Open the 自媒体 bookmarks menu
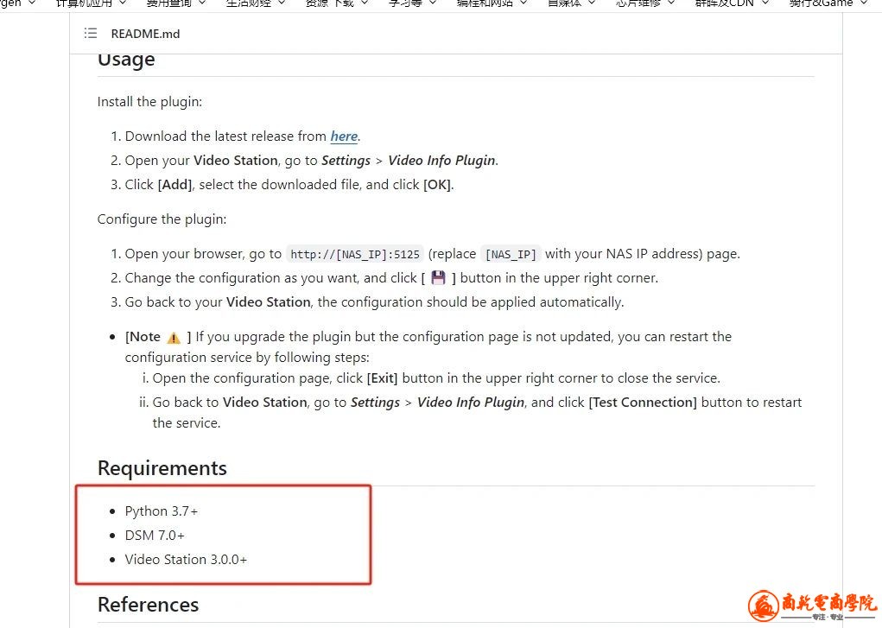This screenshot has width=882, height=628. [571, 3]
